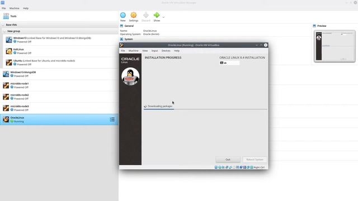Image resolution: width=358 pixels, height=201 pixels.
Task: Click network adapter icon in VM status bar
Action: click(x=227, y=167)
